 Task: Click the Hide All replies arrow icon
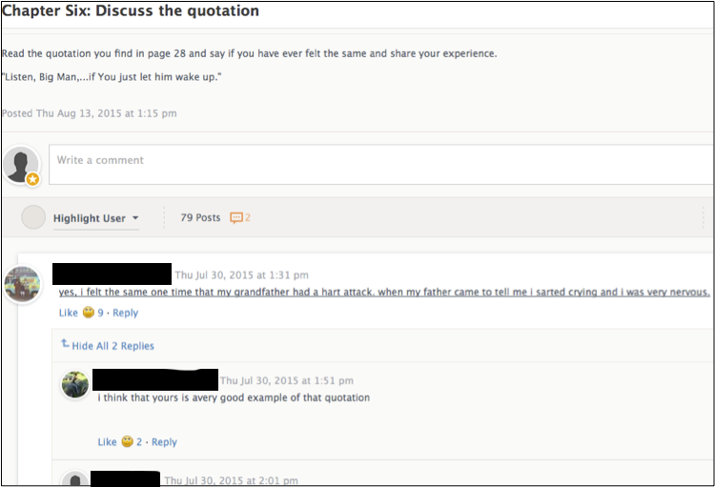(x=65, y=343)
